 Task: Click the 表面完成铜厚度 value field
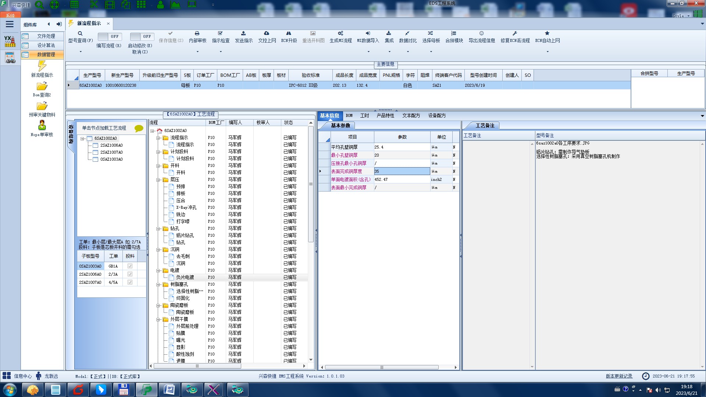(402, 171)
